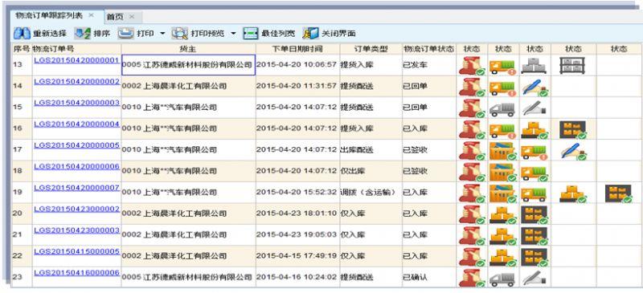Image resolution: width=643 pixels, height=293 pixels.
Task: Click the dark shelf stocked icon in row 21
Action: click(534, 237)
